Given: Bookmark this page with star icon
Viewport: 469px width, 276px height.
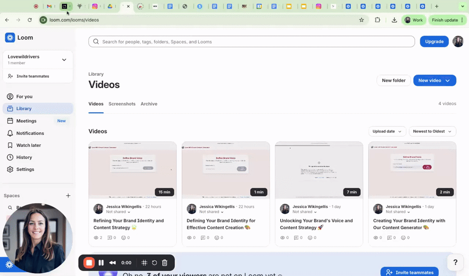Looking at the screenshot, I should coord(362,20).
